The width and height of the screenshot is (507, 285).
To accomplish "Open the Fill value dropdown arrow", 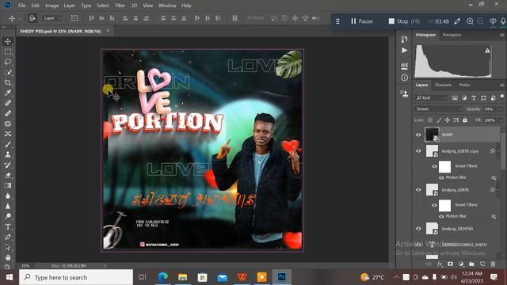I will pos(500,120).
